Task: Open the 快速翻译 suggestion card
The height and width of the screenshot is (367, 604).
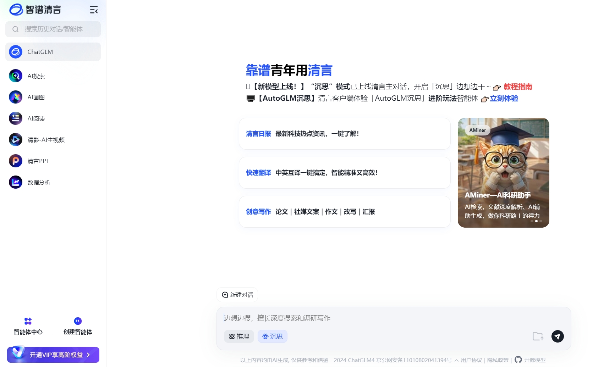Action: (x=345, y=173)
